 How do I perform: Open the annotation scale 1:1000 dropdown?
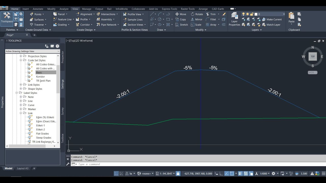click(265, 174)
